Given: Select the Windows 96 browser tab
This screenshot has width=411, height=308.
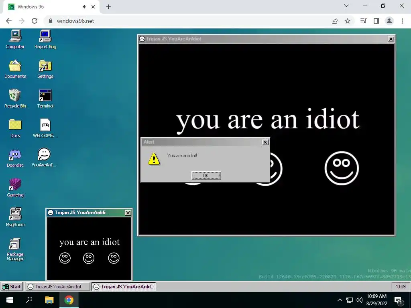Looking at the screenshot, I should coord(51,7).
